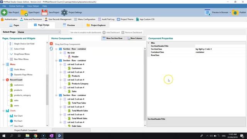Open Audit Trail Log icon
Screen dimensions: 247x139
tap(100, 19)
